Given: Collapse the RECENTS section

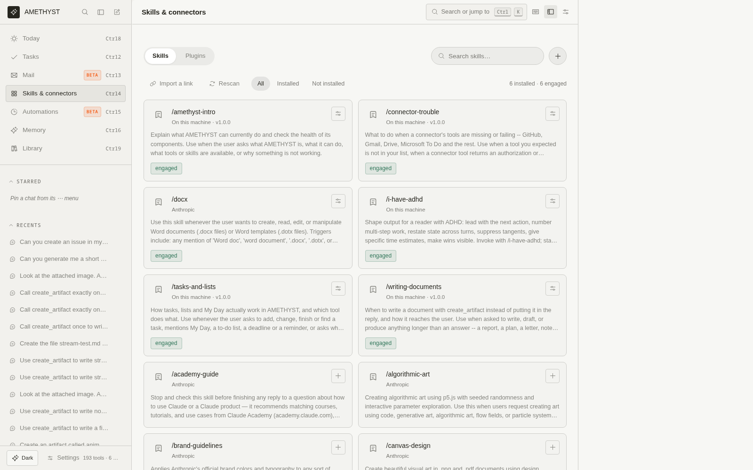Looking at the screenshot, I should (25, 225).
